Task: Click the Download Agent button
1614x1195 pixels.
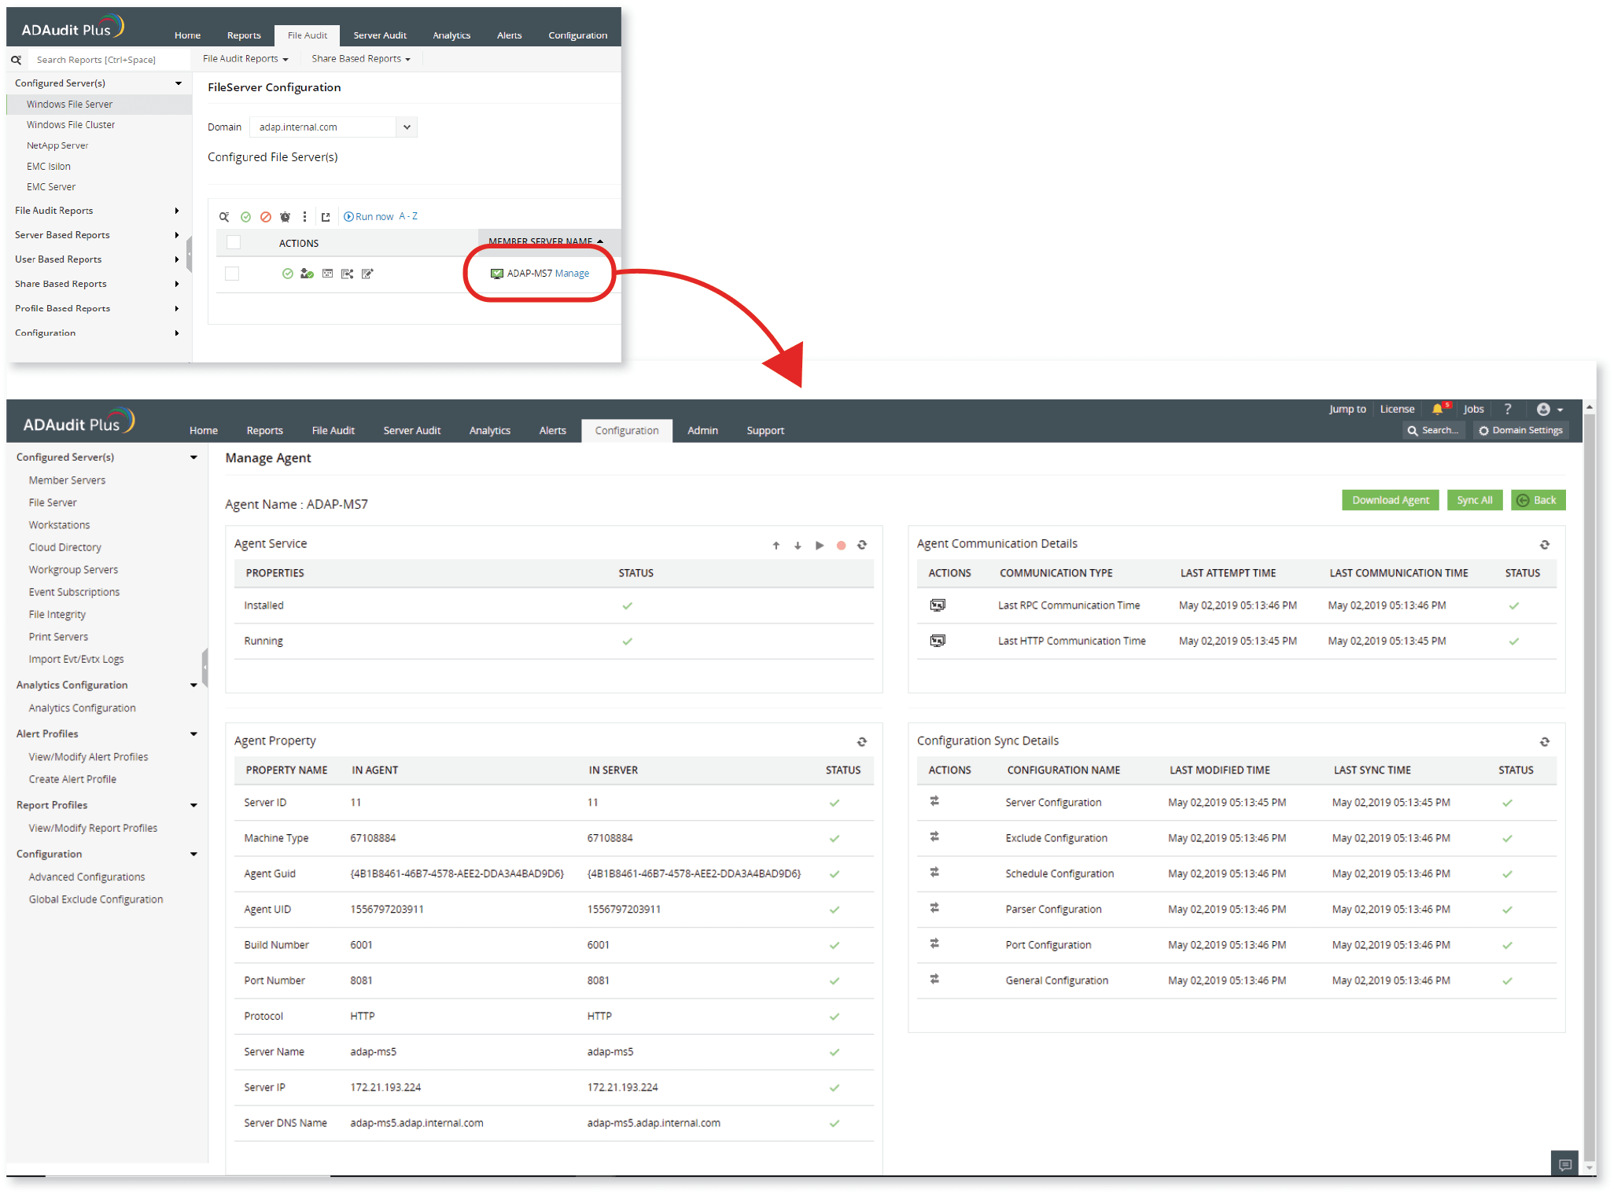Action: [x=1390, y=500]
